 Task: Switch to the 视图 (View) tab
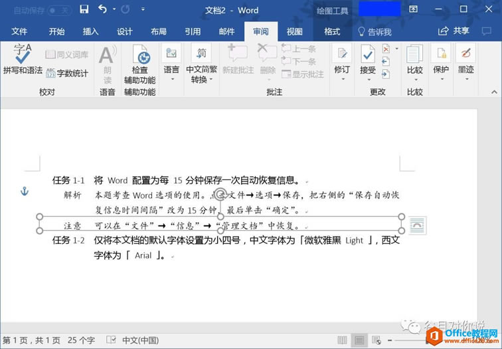point(295,31)
